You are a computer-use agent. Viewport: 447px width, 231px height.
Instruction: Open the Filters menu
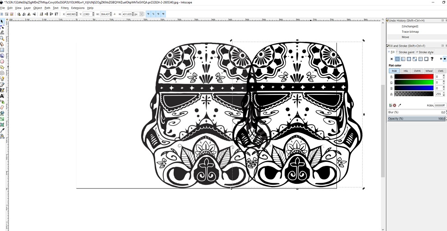pyautogui.click(x=65, y=8)
